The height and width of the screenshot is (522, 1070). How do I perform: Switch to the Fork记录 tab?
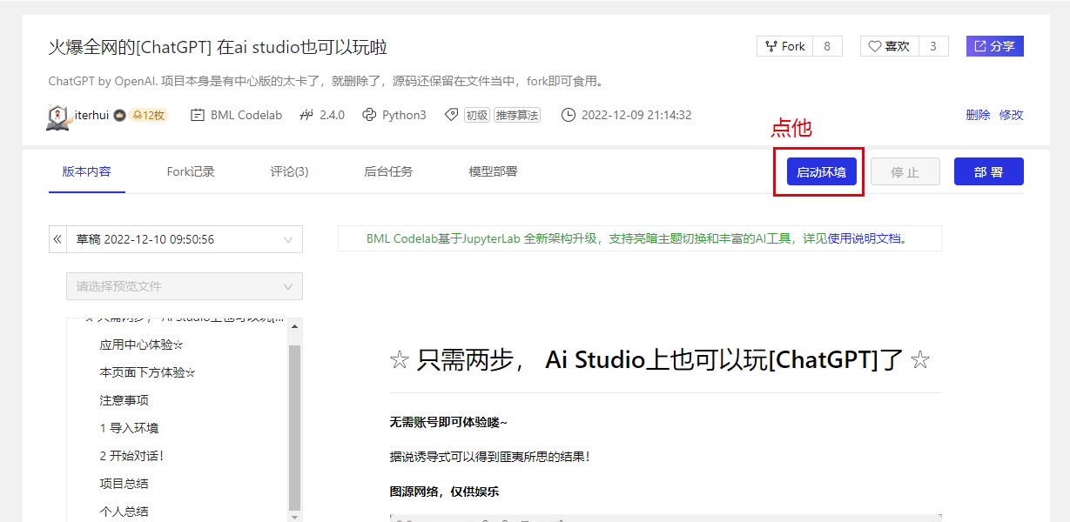coord(191,171)
